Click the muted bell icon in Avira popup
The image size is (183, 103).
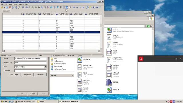click(x=176, y=59)
